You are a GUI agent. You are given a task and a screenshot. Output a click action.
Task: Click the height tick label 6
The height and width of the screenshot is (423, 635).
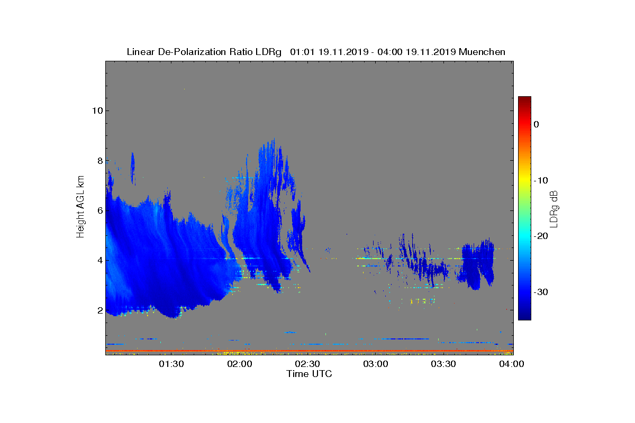pos(99,210)
